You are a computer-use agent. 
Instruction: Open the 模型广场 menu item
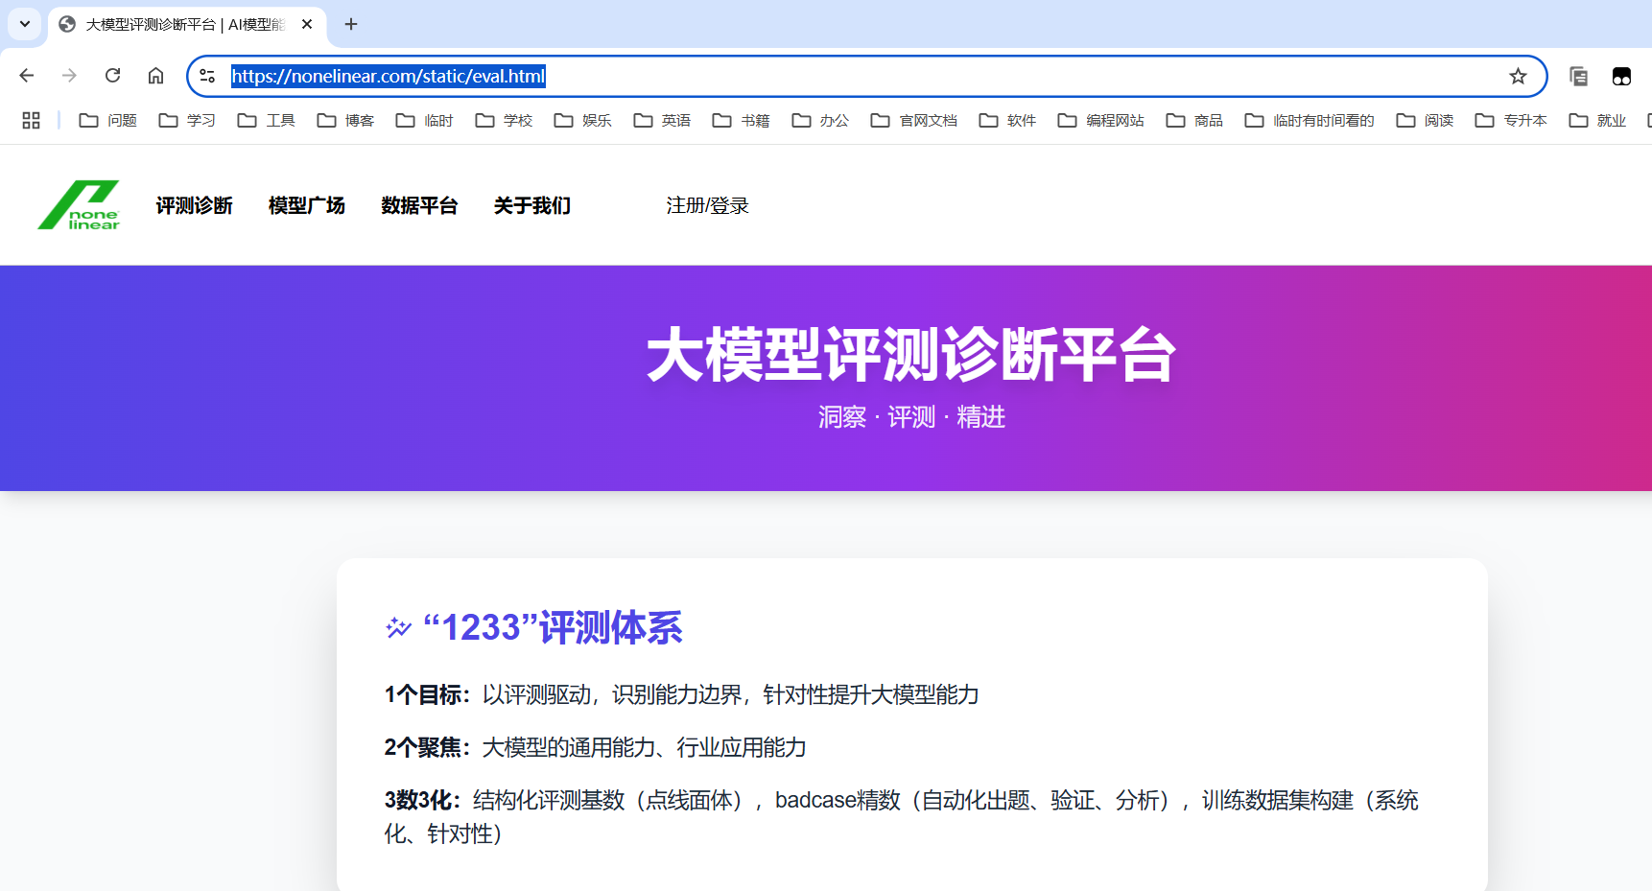click(307, 205)
